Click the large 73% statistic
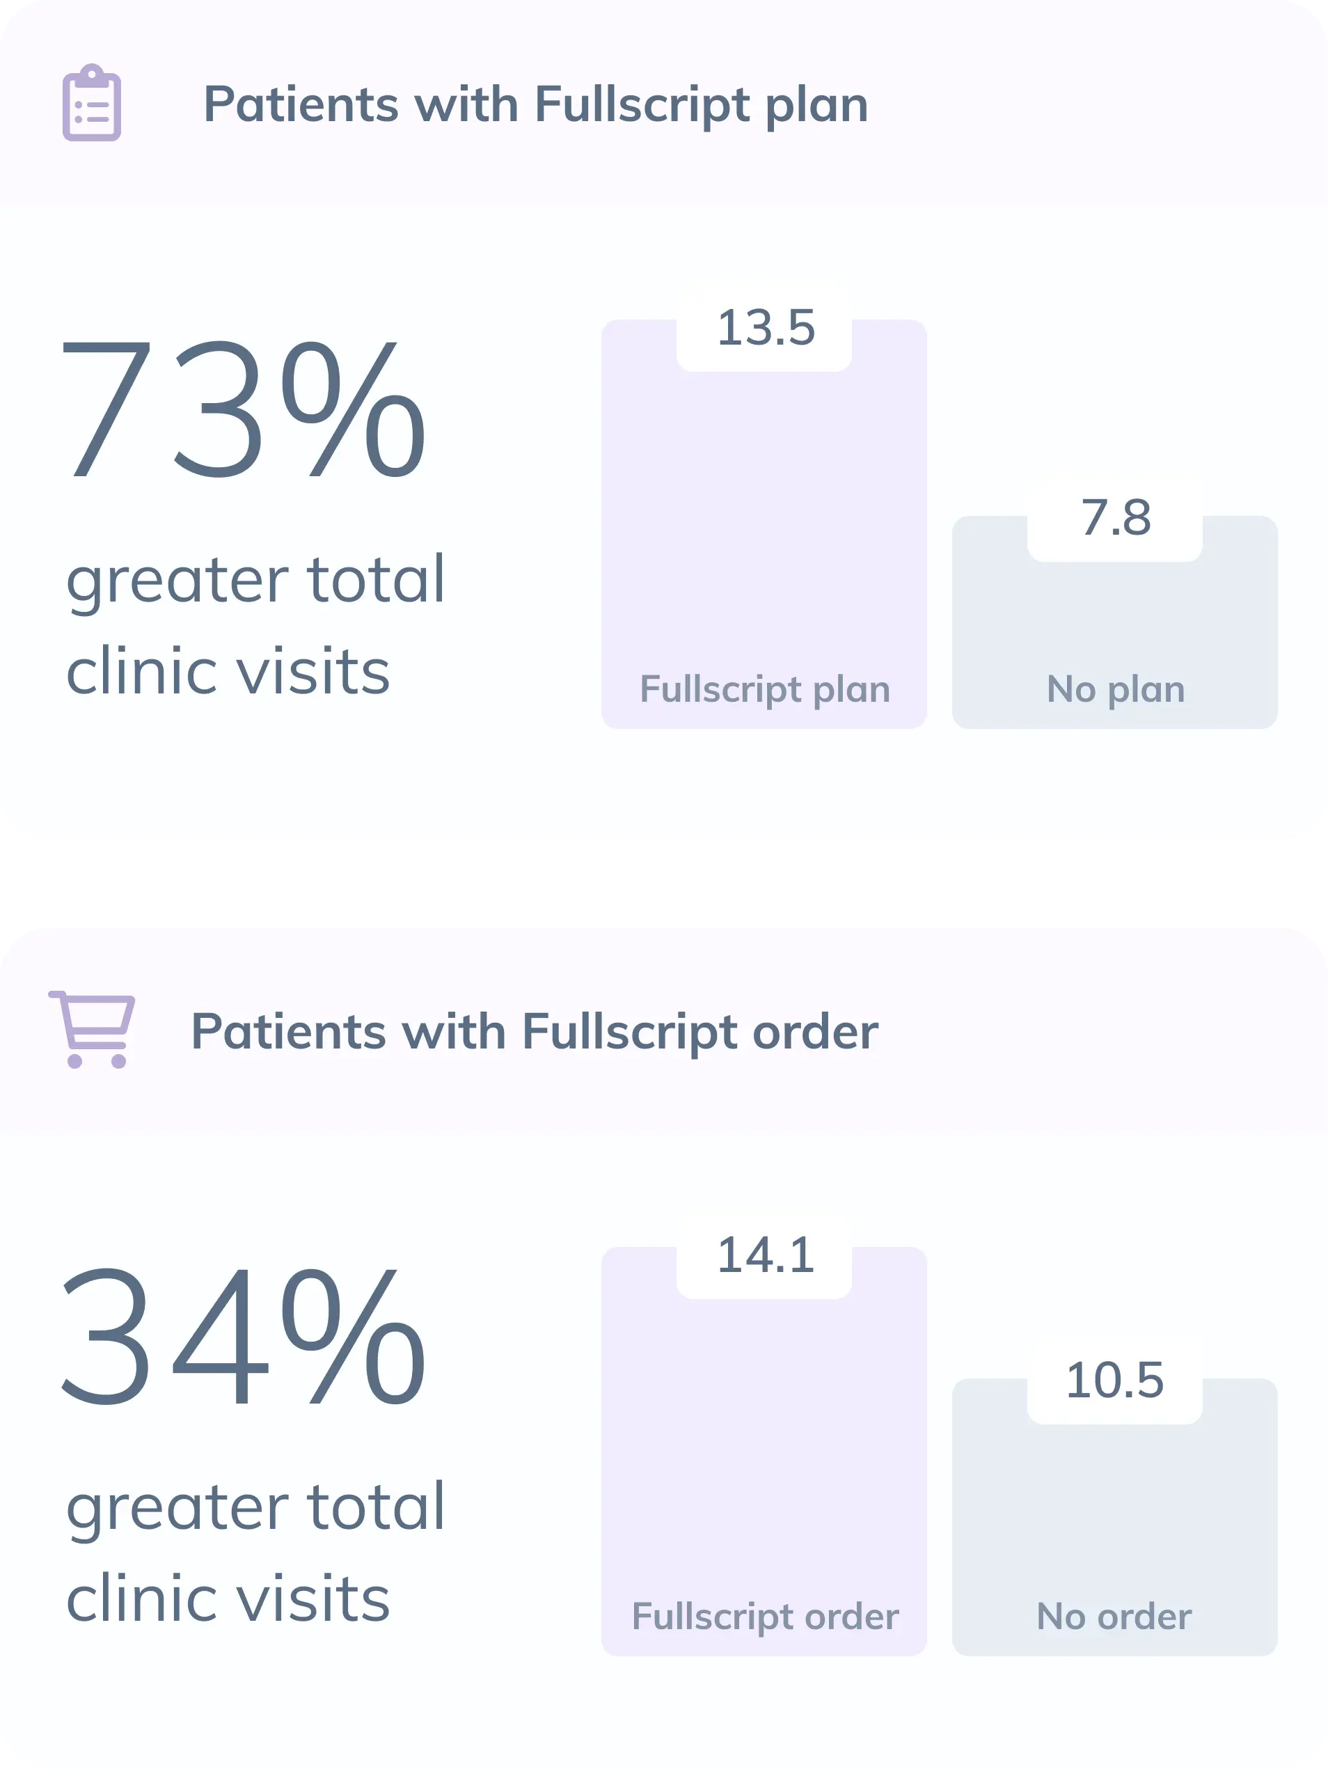 click(244, 408)
